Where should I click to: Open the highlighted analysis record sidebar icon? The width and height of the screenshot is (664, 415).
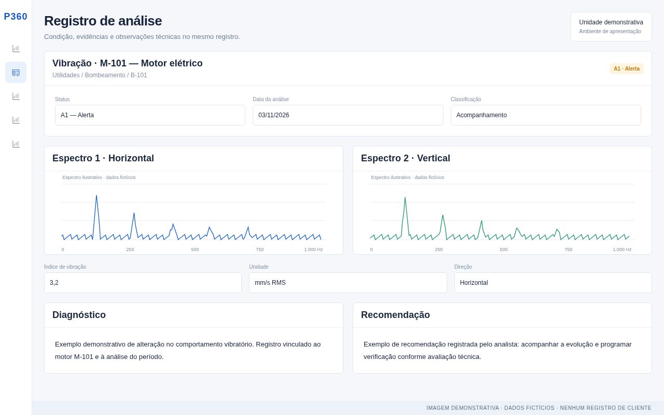(16, 73)
